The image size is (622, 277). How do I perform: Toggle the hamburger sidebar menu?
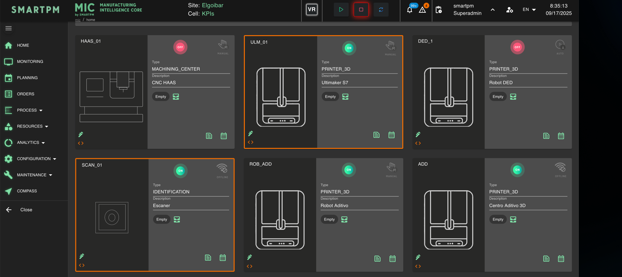tap(9, 28)
